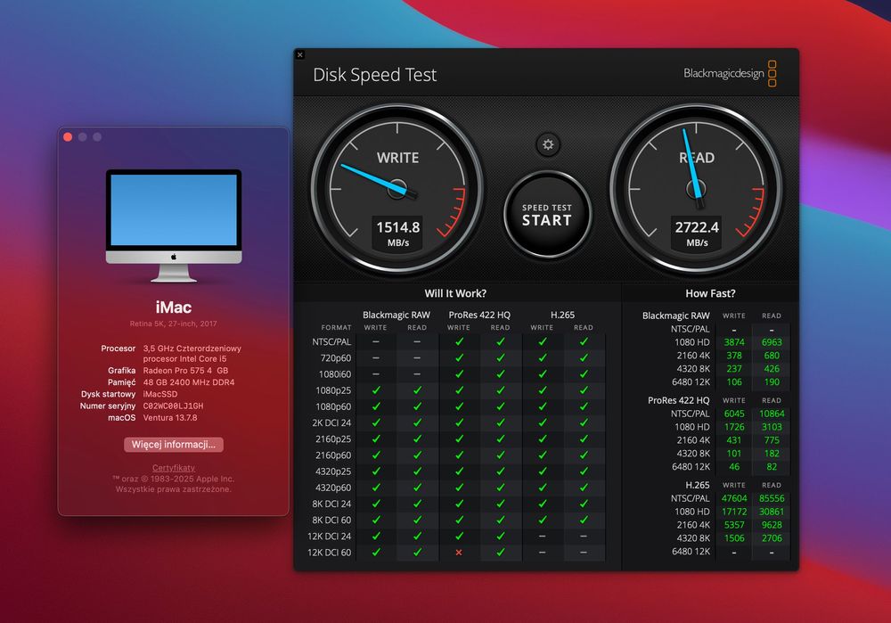
Task: Click the iMac computer image
Action: pyautogui.click(x=174, y=225)
